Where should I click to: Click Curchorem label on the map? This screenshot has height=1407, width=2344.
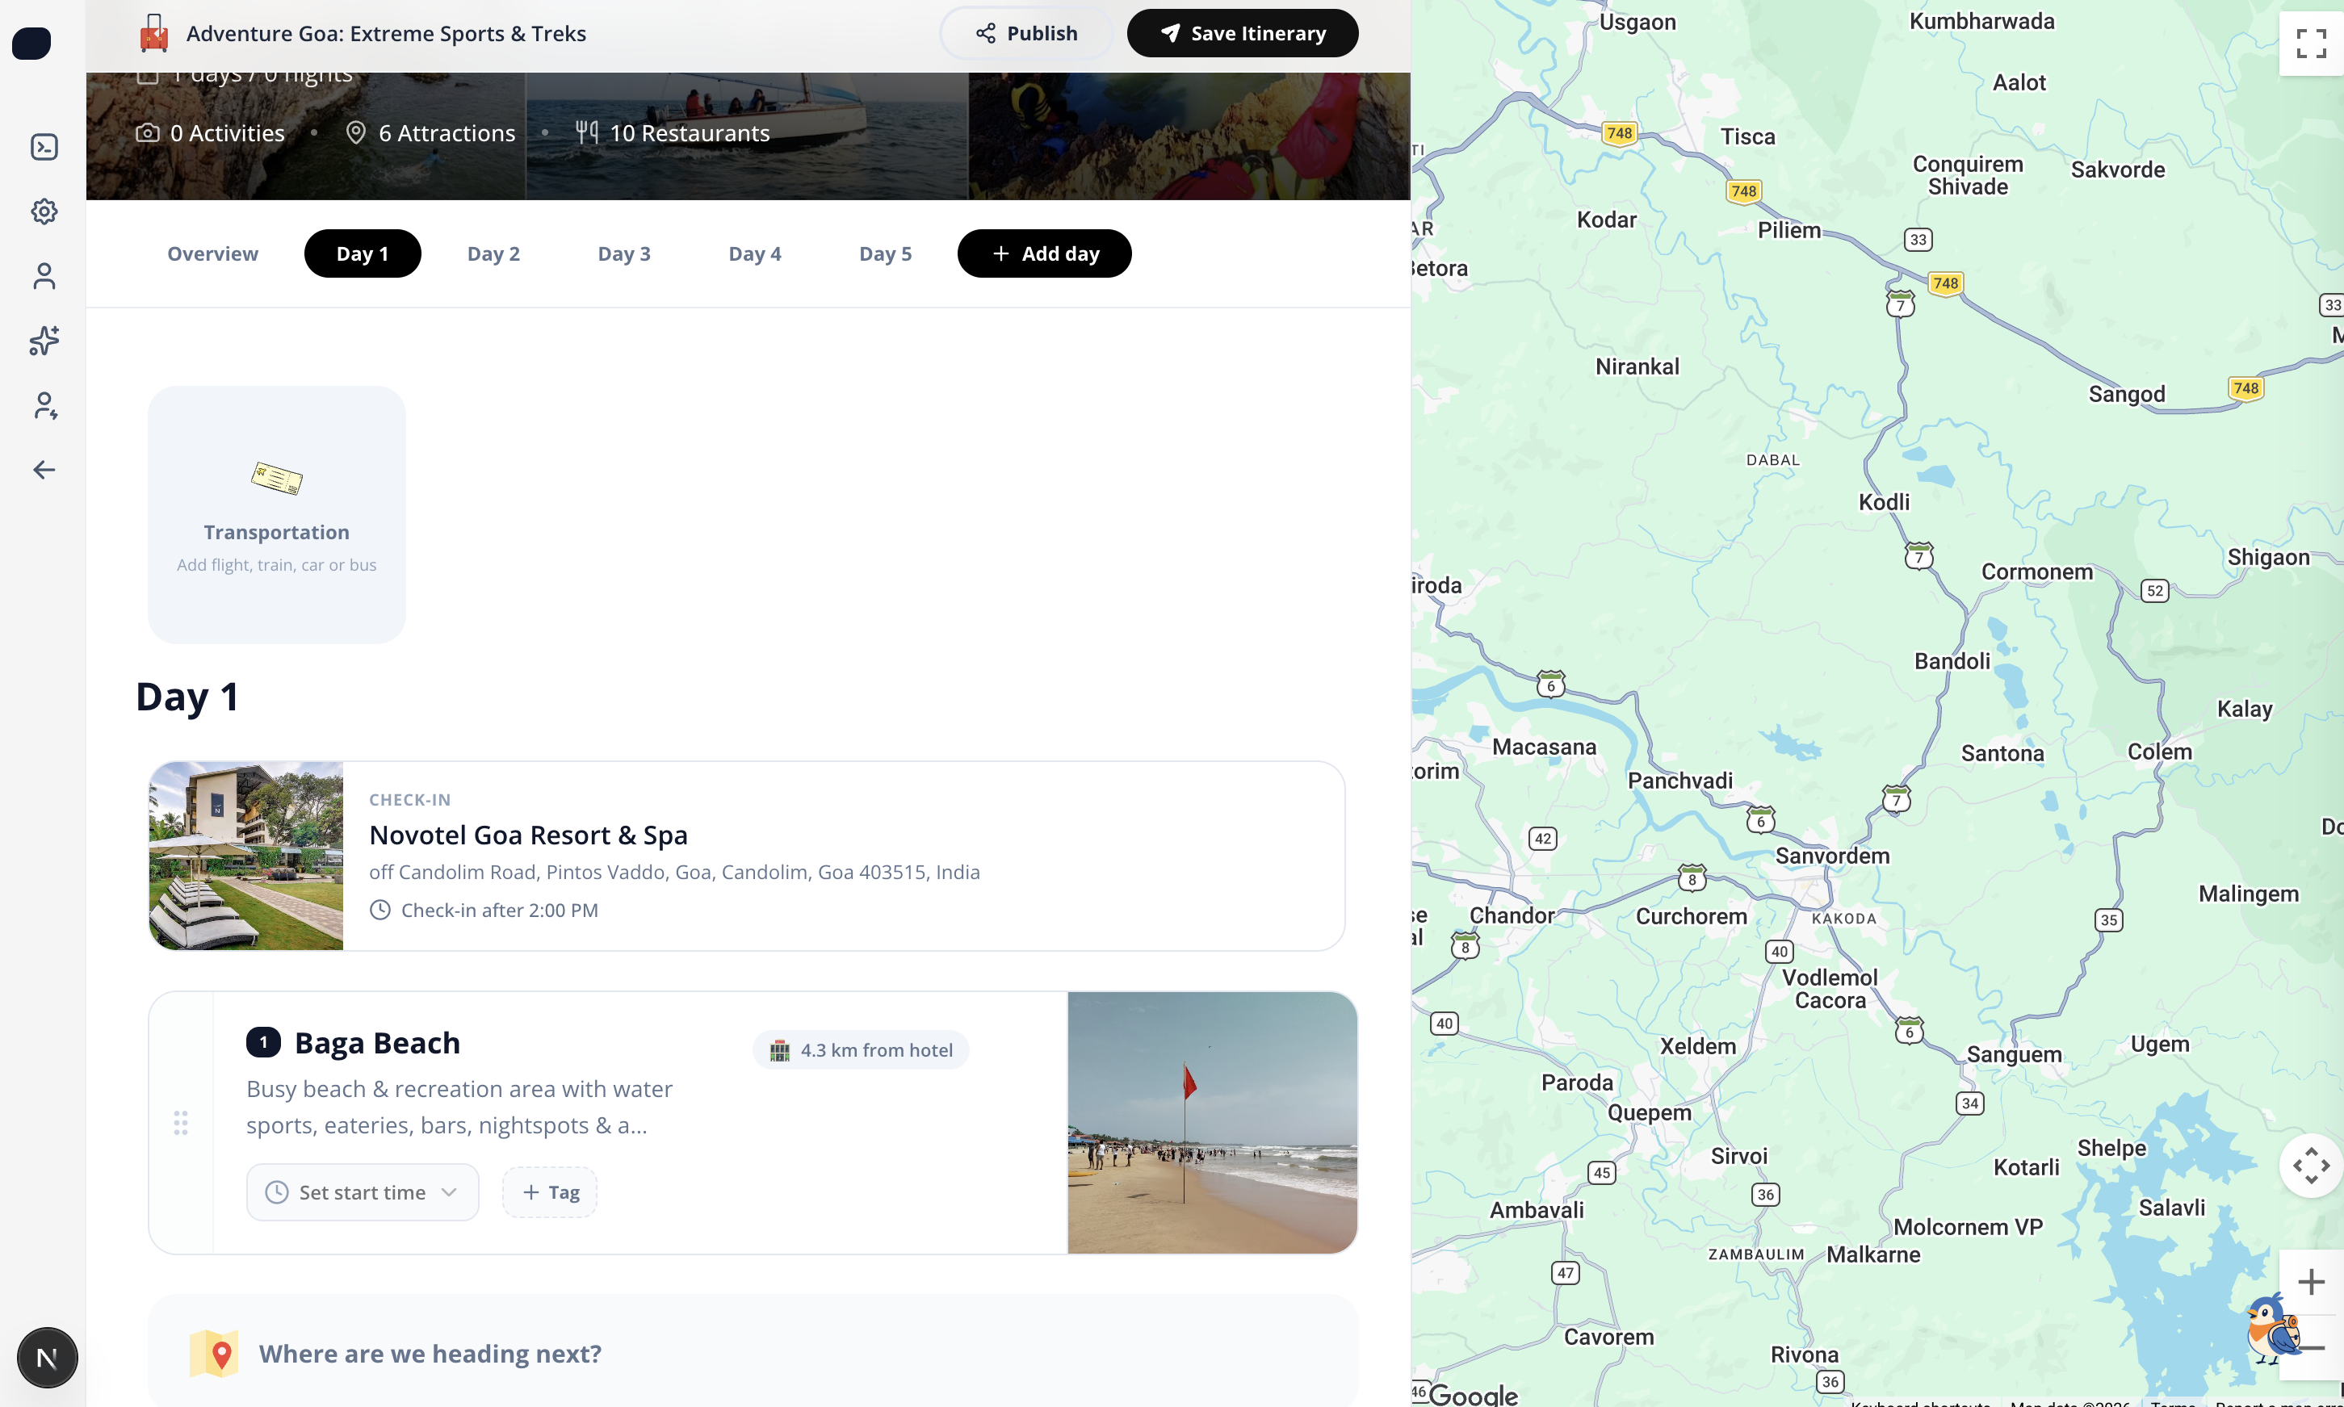tap(1692, 916)
